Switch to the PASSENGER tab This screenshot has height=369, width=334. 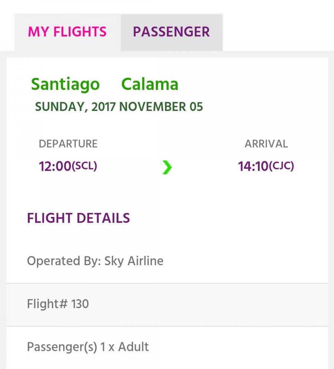coord(171,32)
